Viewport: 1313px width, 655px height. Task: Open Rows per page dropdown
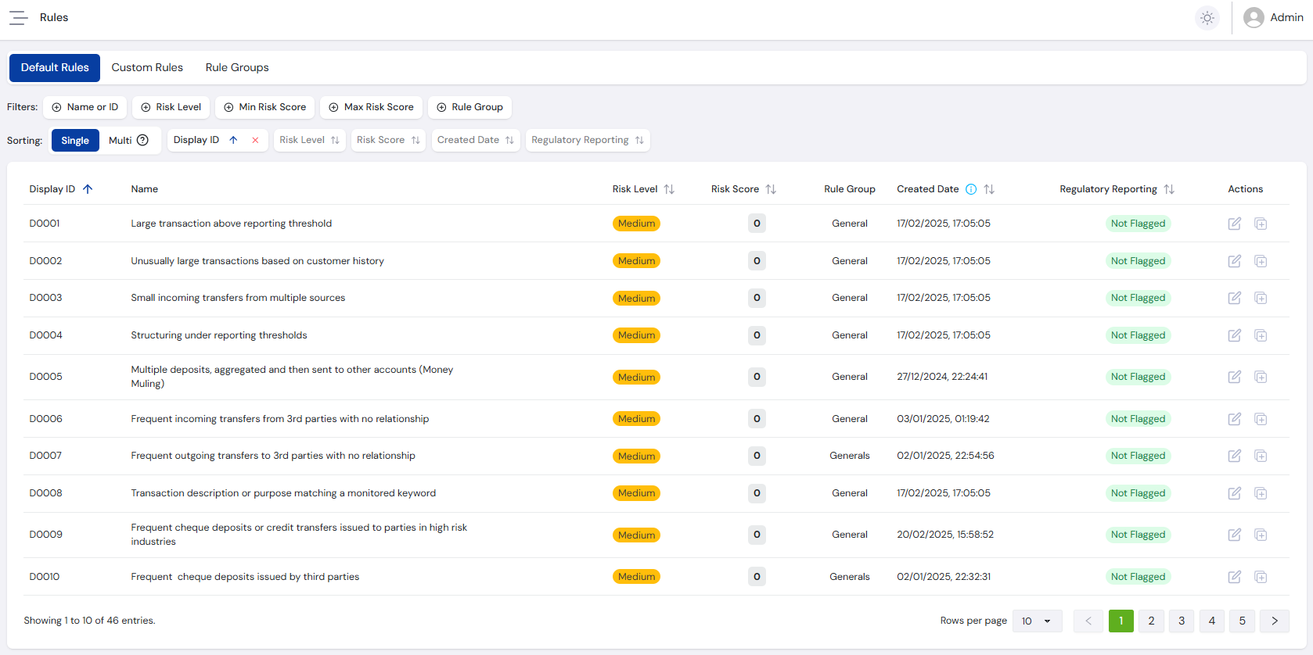(x=1037, y=621)
